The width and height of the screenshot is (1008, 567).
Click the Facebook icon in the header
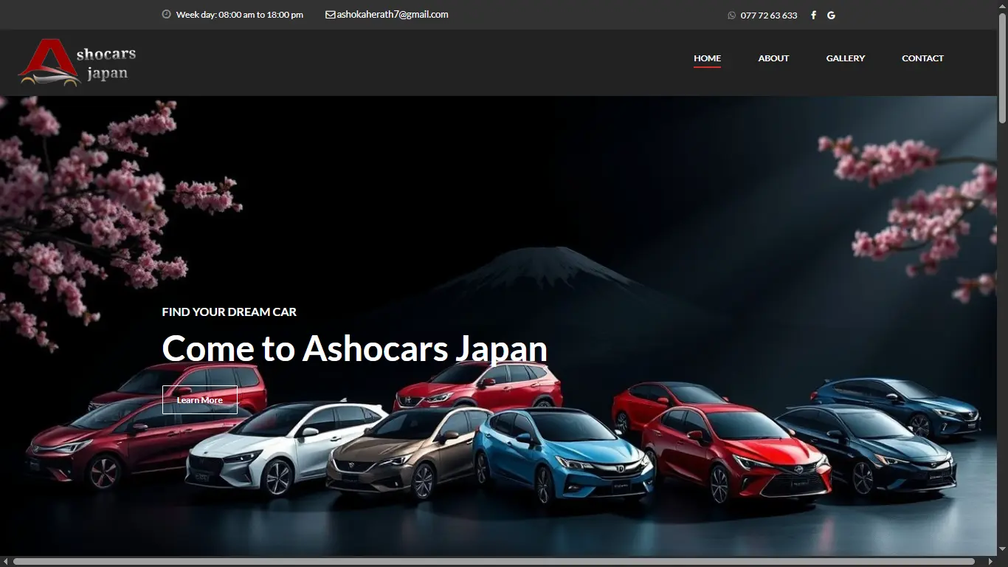tap(813, 15)
